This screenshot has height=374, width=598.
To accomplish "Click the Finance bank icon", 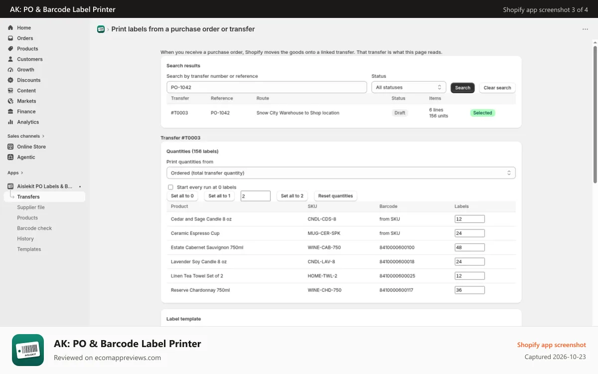I will tap(10, 112).
